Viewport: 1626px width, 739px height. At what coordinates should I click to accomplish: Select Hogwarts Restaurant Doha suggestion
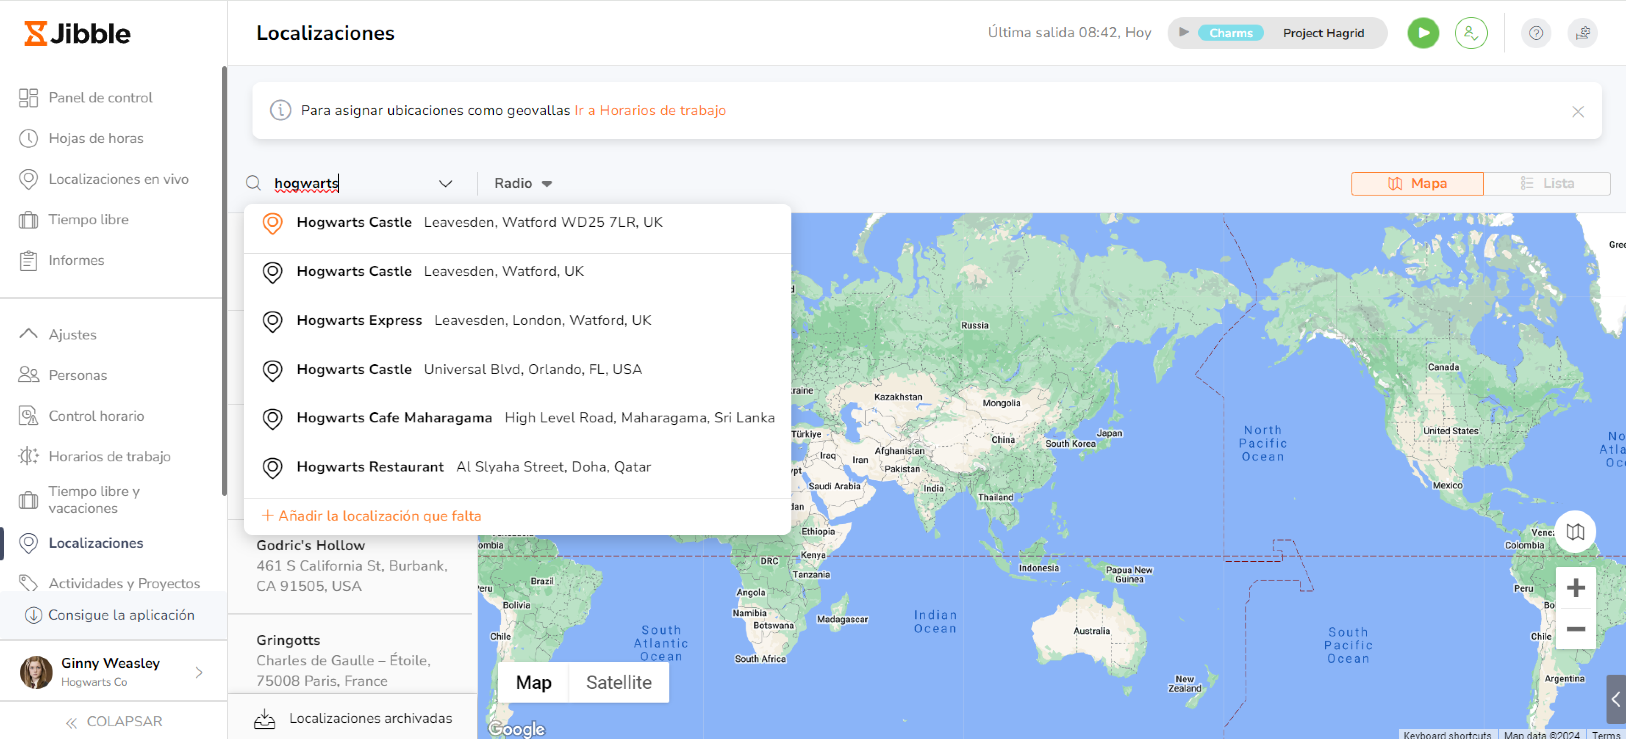518,467
